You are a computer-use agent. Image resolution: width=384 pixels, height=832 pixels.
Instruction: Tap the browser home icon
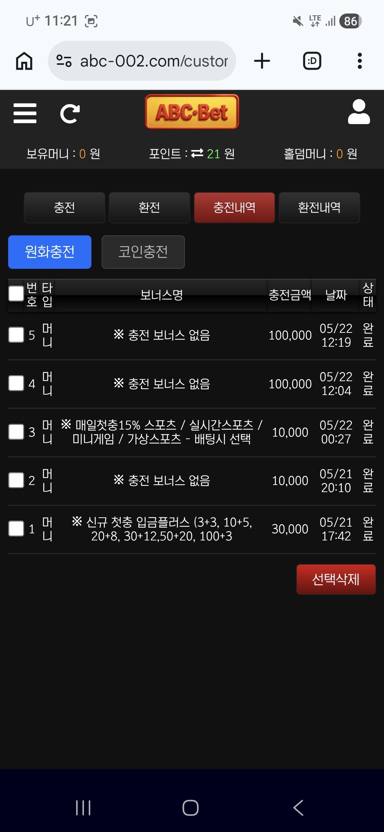tap(24, 61)
